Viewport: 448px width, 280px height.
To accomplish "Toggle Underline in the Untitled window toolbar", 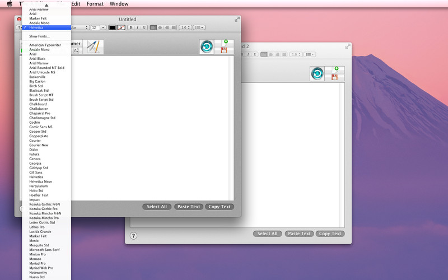I will 144,27.
